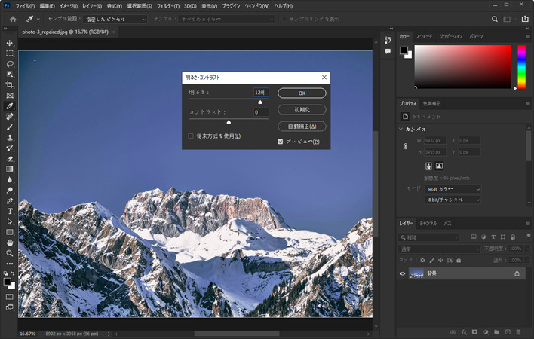Go to the Home screen icon
Screen dimensions: 534x339
[13, 19]
